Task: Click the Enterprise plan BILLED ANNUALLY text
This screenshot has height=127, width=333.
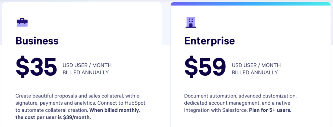Action: [x=255, y=72]
